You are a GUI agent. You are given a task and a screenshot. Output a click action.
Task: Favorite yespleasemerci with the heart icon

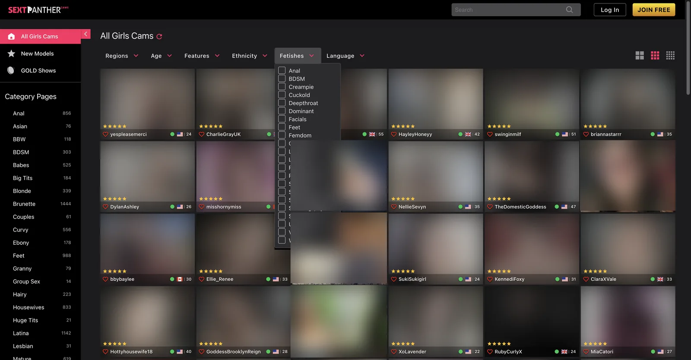(105, 134)
